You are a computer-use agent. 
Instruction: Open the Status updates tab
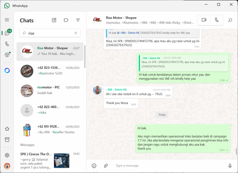7,55
